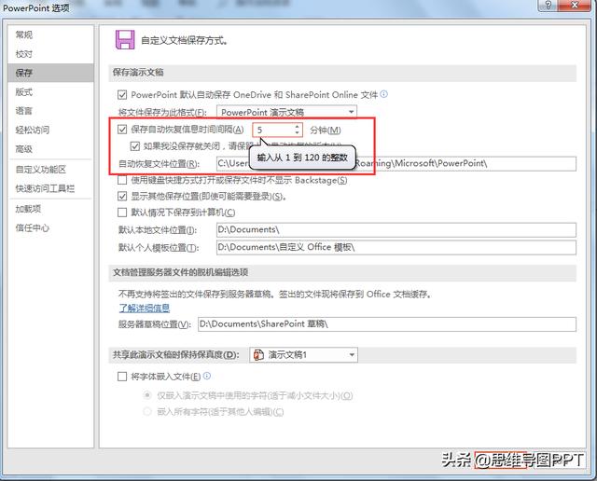Click the autorecover minutes input field
597x481 pixels.
coord(273,130)
